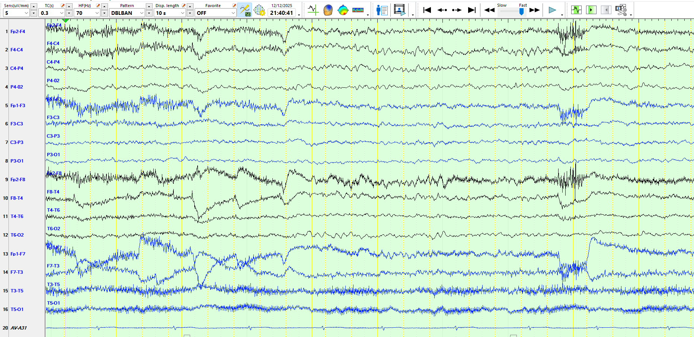Image resolution: width=694 pixels, height=337 pixels.
Task: Step TC(s) value up with arrow
Action: click(x=69, y=6)
